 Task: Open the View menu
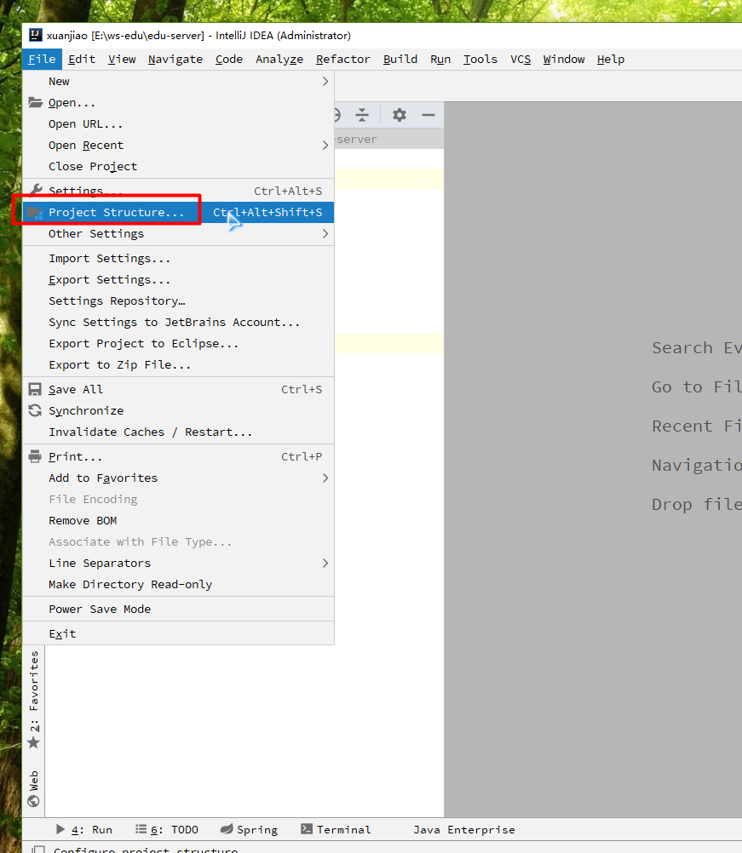coord(122,60)
